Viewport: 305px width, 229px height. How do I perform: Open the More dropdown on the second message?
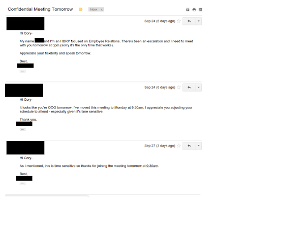[199, 88]
